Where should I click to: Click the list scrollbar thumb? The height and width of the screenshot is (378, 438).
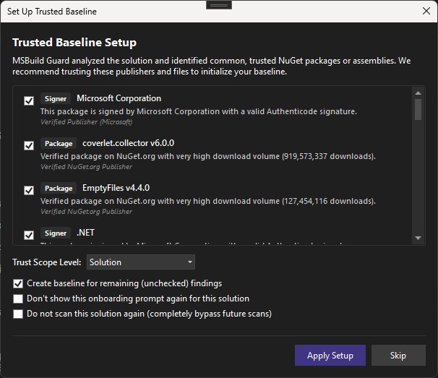418,110
